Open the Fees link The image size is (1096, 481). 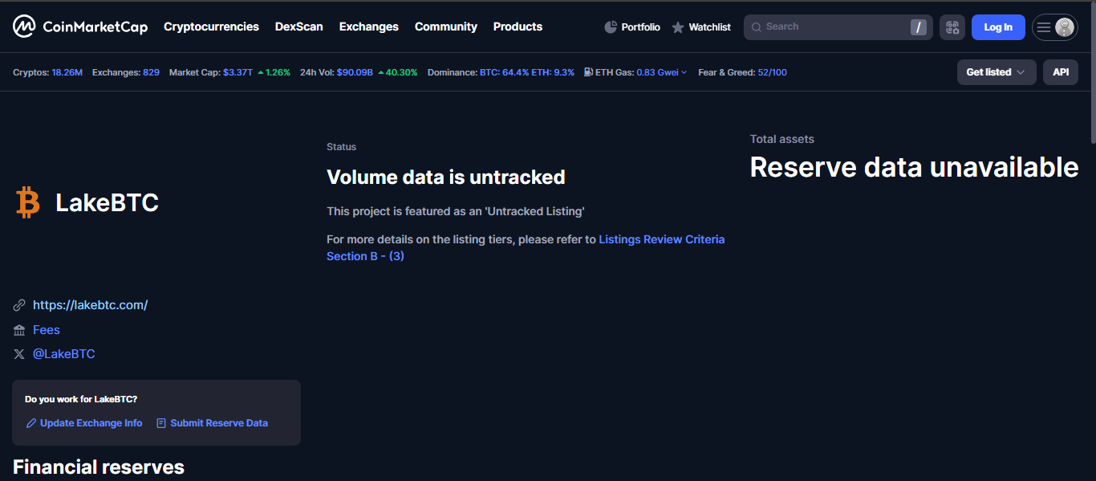[47, 330]
